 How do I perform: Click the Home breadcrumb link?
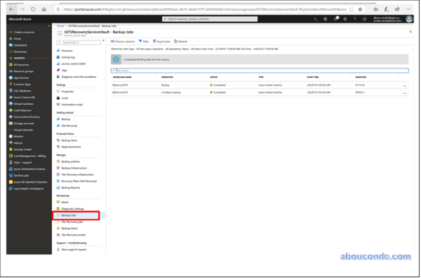[60, 27]
